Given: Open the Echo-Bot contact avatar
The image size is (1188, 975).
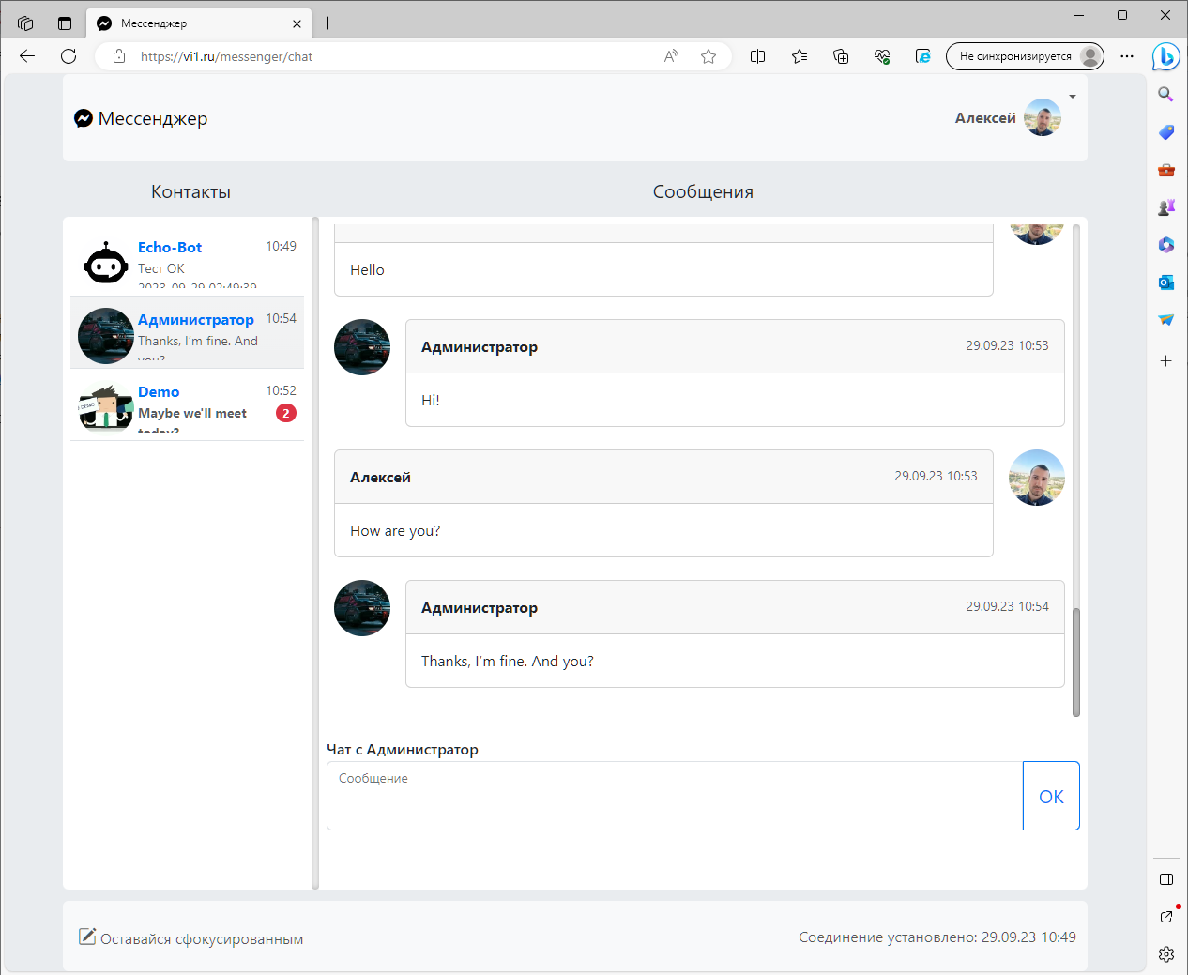Looking at the screenshot, I should [105, 263].
